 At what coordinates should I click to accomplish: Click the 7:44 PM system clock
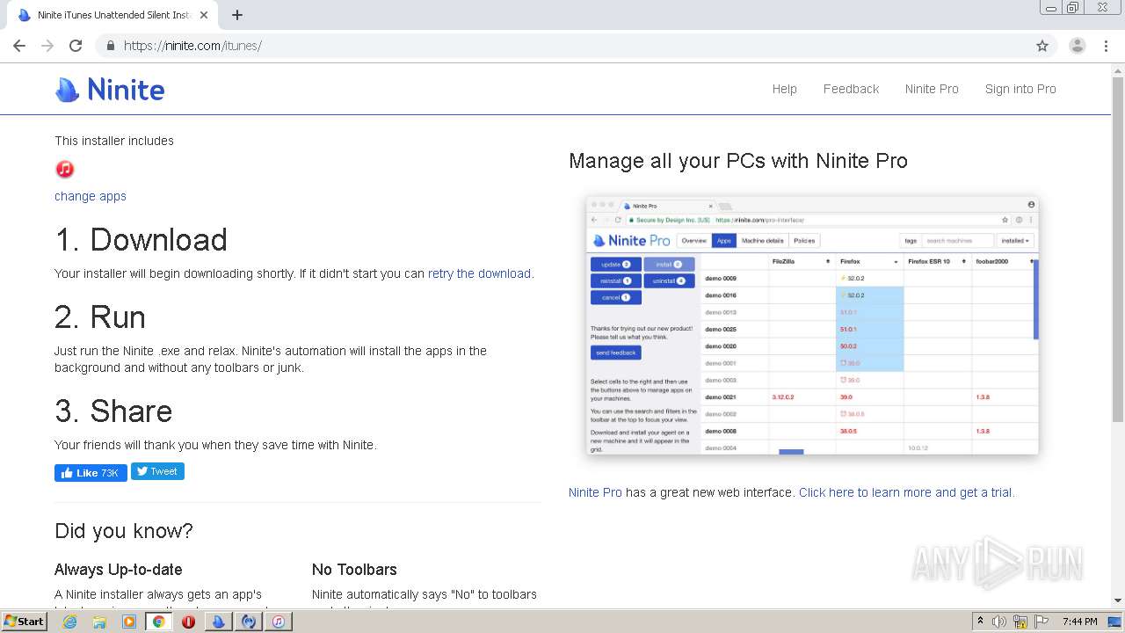1079,622
